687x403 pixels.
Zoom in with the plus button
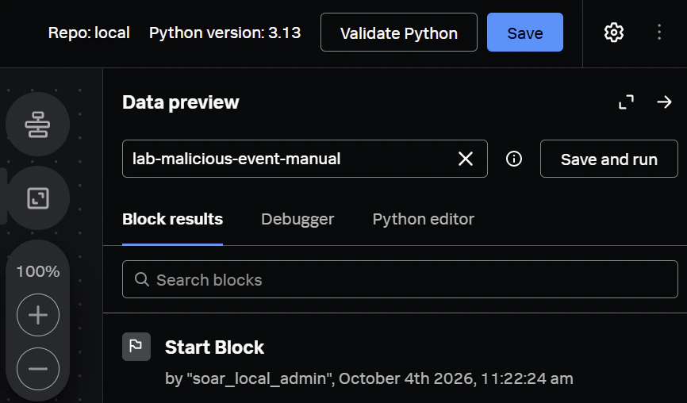coord(38,315)
